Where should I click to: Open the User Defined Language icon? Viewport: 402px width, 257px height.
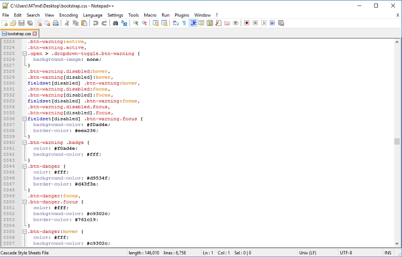(201, 23)
